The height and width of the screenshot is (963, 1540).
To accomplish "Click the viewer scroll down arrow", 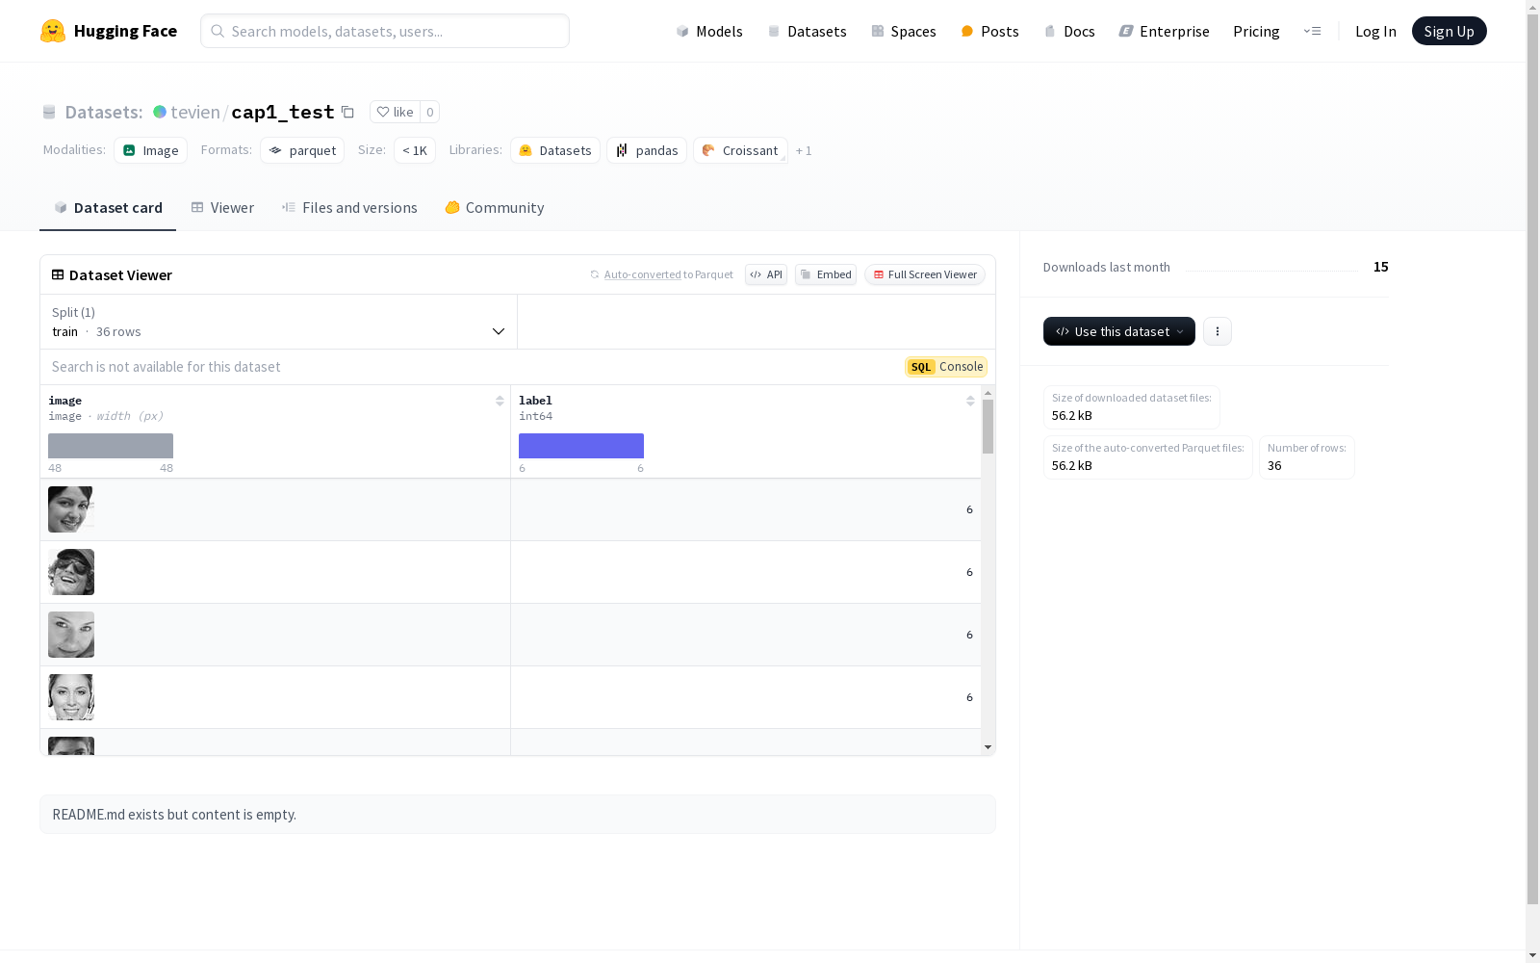I will 988,747.
